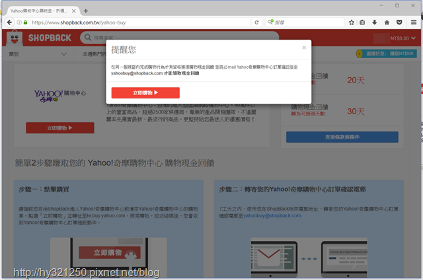
Task: Click the ShopBack mascot logo icon
Action: (15, 38)
